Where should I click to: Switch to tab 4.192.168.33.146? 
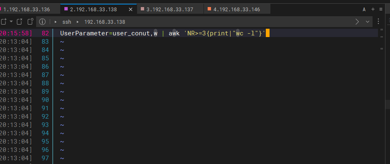pyautogui.click(x=237, y=10)
